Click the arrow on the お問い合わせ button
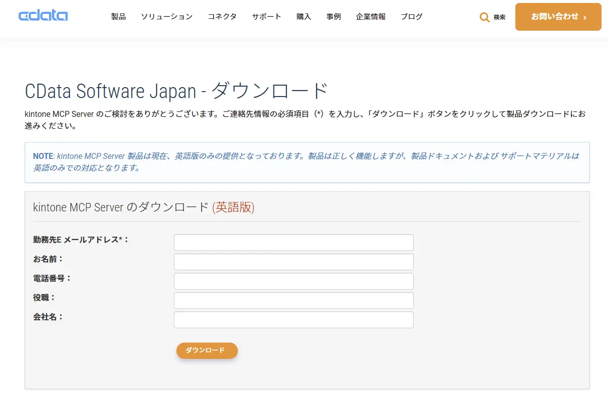This screenshot has width=608, height=400. pyautogui.click(x=585, y=17)
